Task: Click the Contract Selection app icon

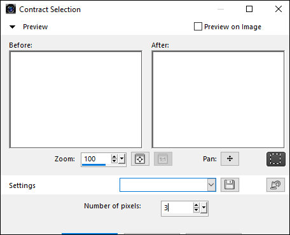Action: point(11,9)
